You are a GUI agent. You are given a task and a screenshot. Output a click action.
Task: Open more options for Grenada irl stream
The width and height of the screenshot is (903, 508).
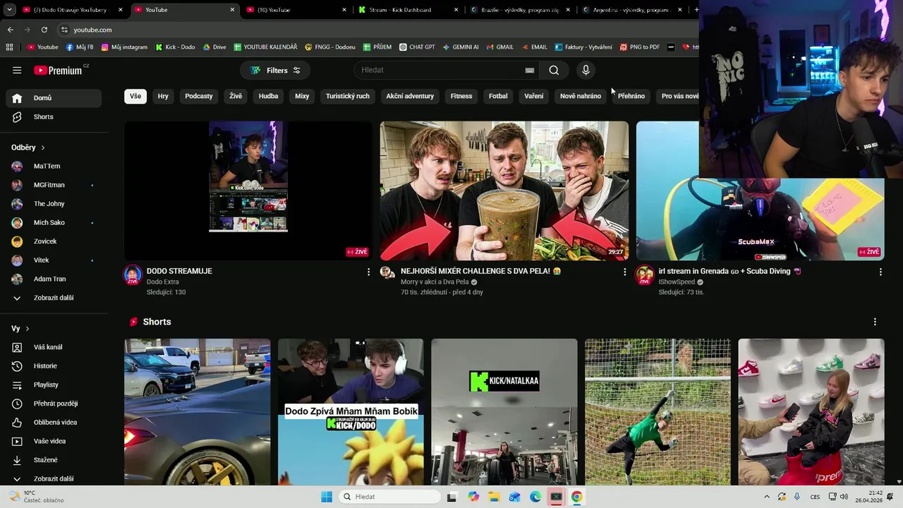(x=880, y=272)
